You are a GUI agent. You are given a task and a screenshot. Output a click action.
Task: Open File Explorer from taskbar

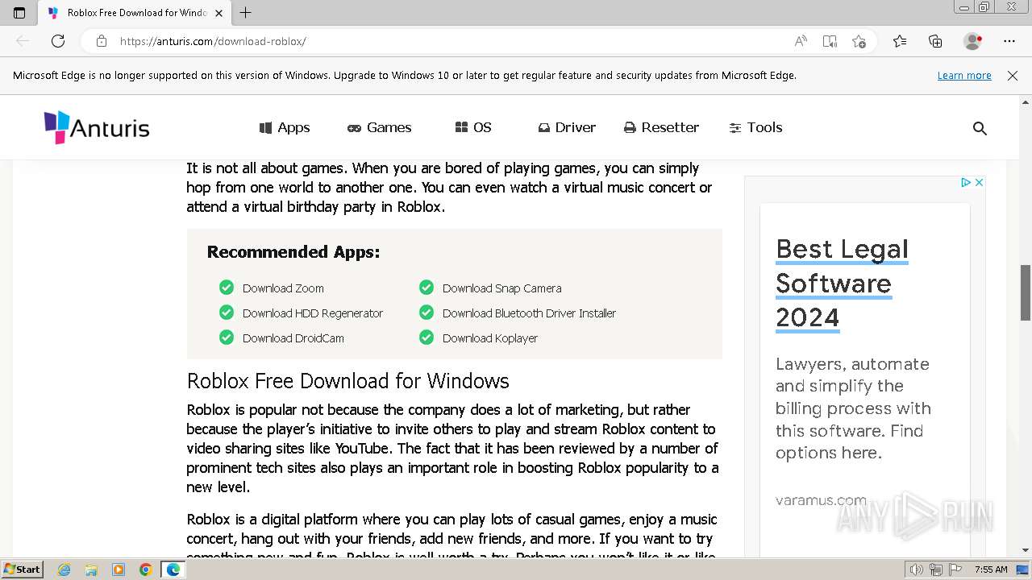[91, 570]
